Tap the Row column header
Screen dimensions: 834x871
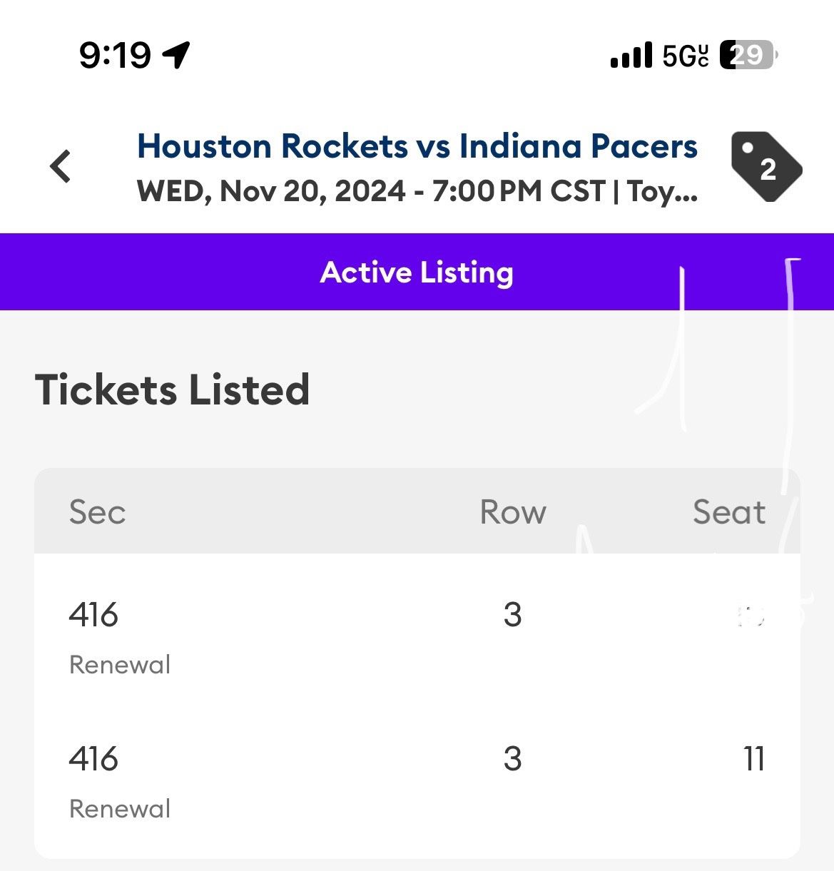pyautogui.click(x=512, y=512)
